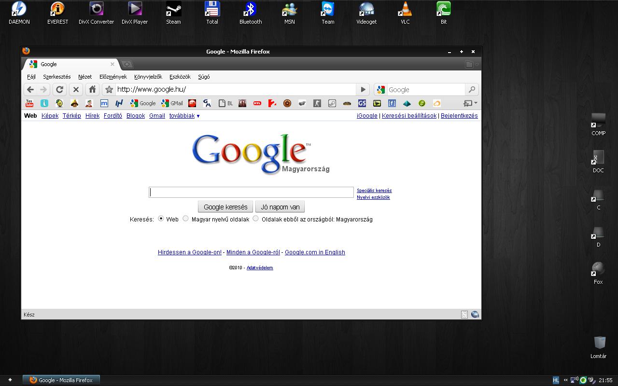Select the Web search radio button
This screenshot has height=386, width=618.
161,219
